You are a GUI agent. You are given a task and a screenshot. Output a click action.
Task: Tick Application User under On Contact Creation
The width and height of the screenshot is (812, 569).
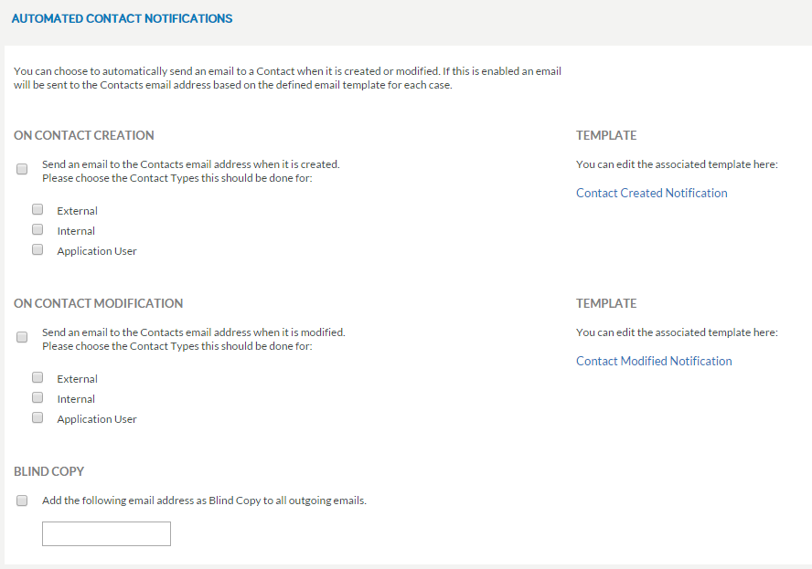coord(37,249)
